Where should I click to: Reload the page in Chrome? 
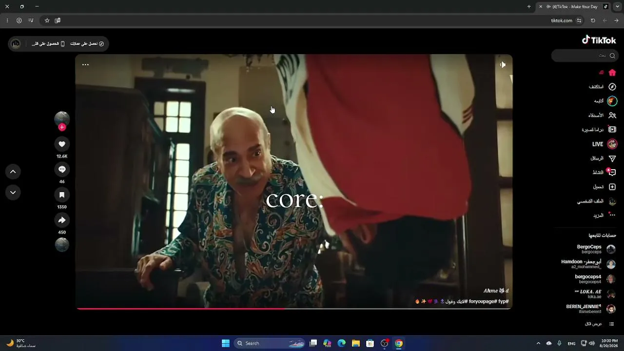[x=593, y=20]
